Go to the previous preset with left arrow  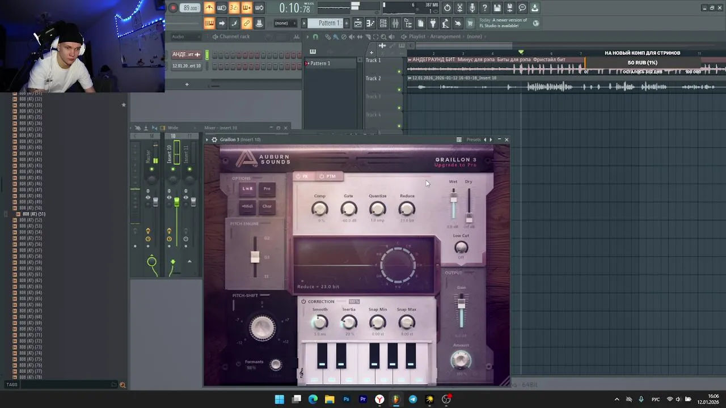[x=486, y=139]
